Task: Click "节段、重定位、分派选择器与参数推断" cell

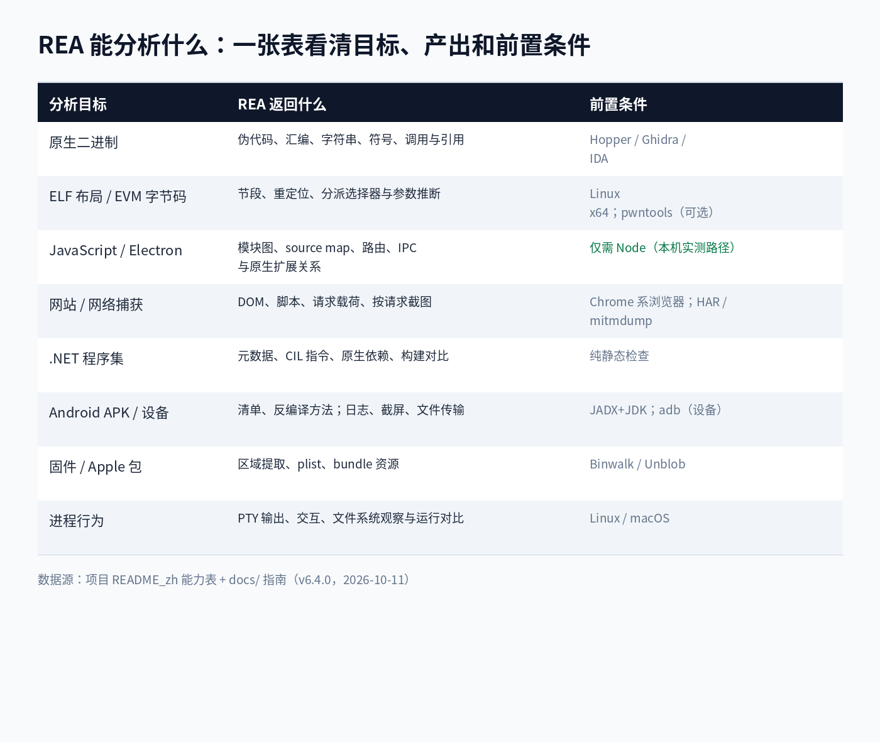Action: point(339,194)
